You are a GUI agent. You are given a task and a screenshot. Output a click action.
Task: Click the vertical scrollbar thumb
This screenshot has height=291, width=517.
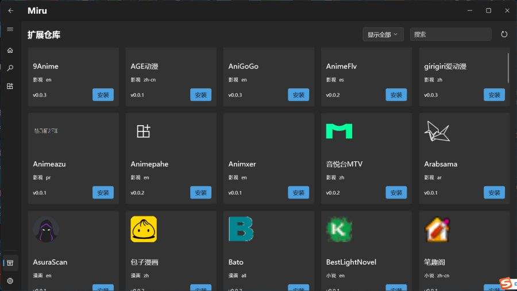click(x=508, y=68)
